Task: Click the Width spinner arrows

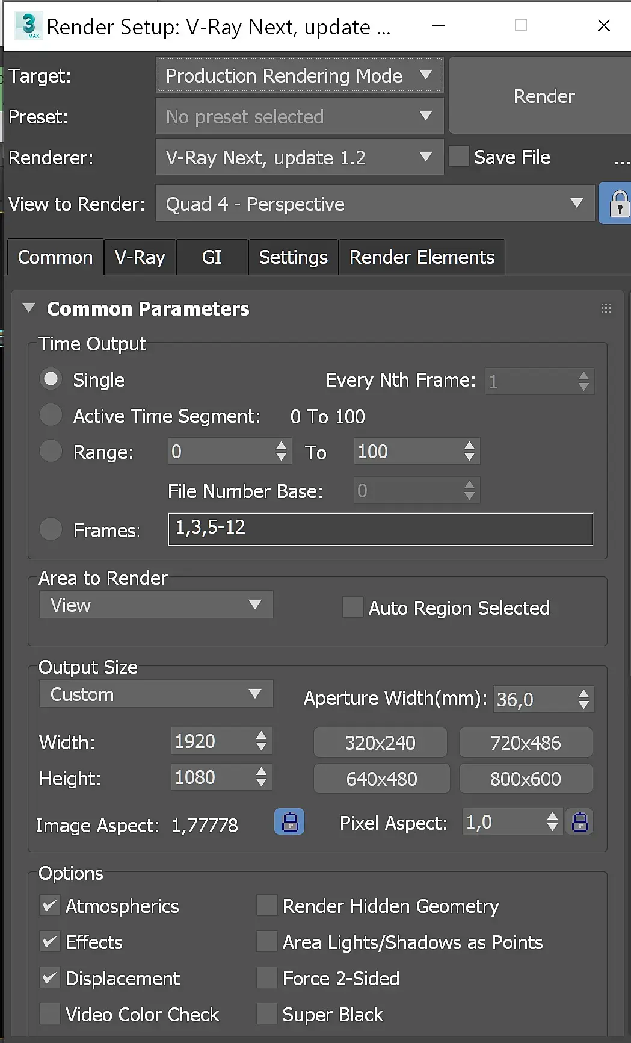Action: (261, 741)
